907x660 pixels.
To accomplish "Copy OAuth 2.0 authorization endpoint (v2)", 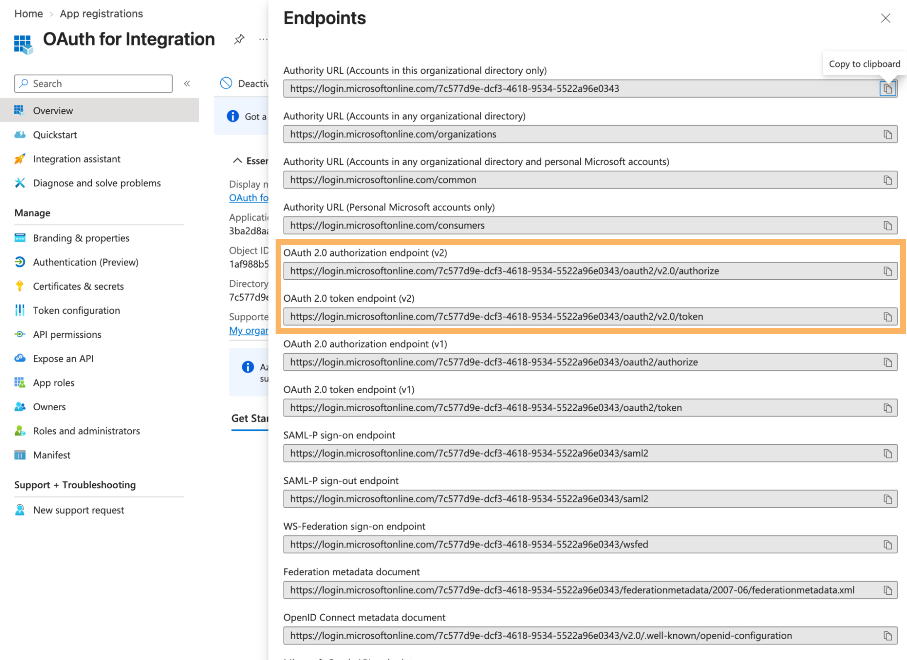I will click(x=888, y=271).
